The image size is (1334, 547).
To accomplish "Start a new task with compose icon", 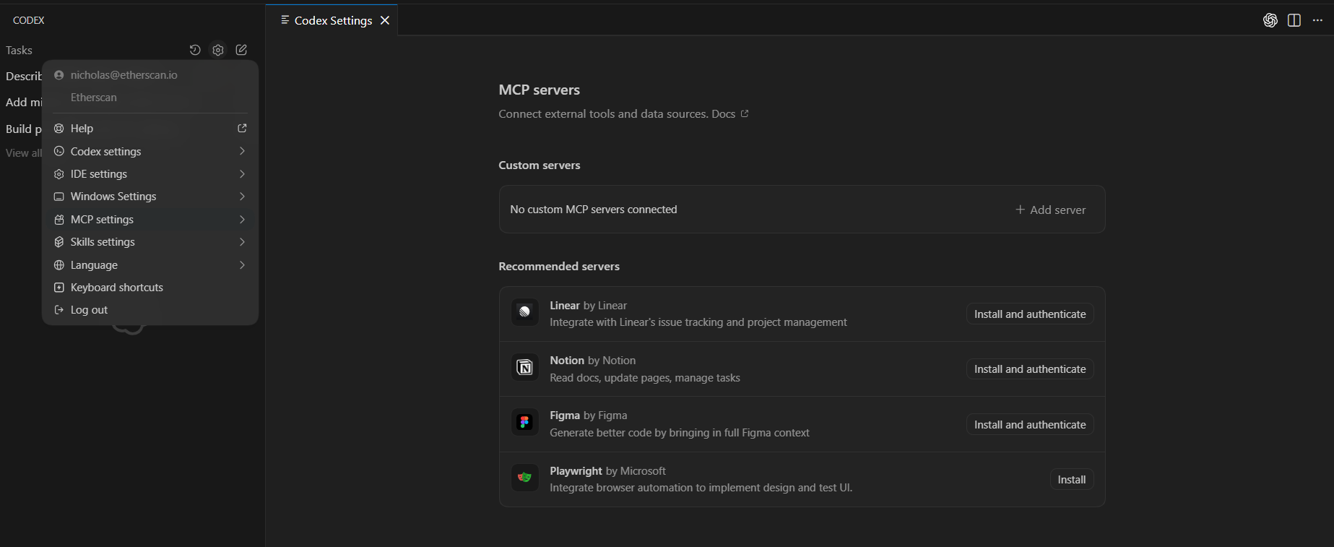I will click(x=241, y=50).
